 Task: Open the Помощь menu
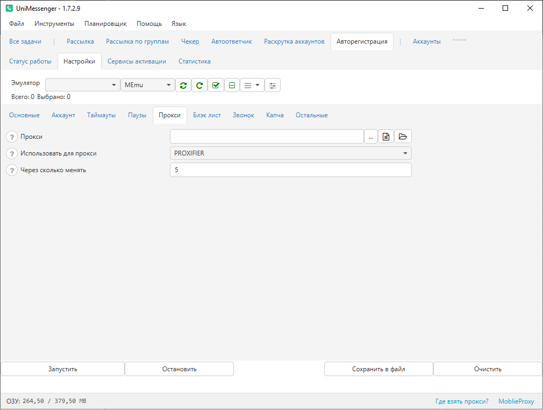click(149, 24)
